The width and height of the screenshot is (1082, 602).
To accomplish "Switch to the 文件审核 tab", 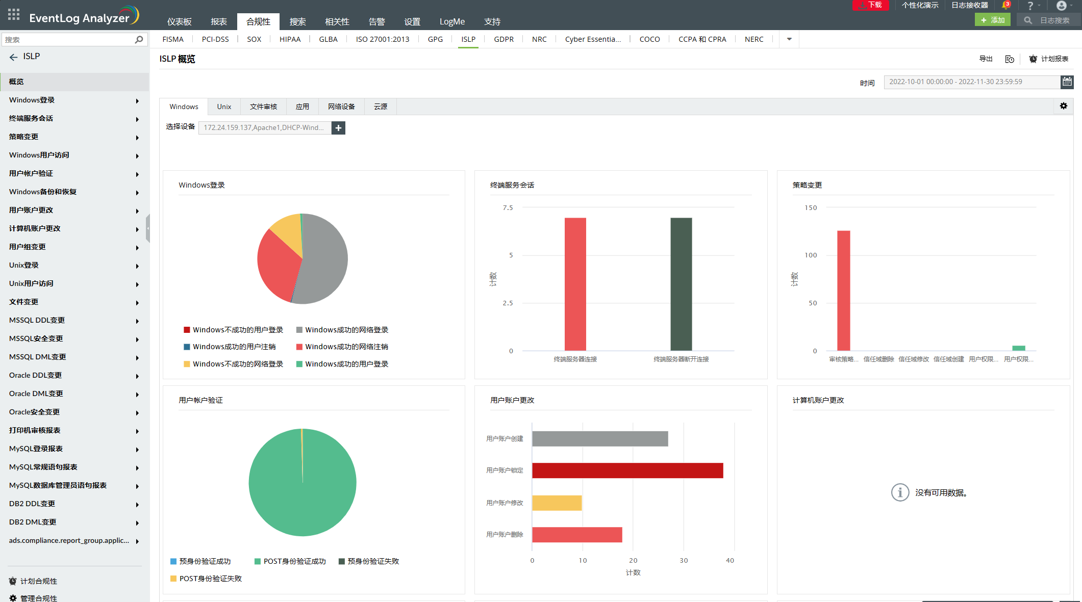I will coord(263,107).
